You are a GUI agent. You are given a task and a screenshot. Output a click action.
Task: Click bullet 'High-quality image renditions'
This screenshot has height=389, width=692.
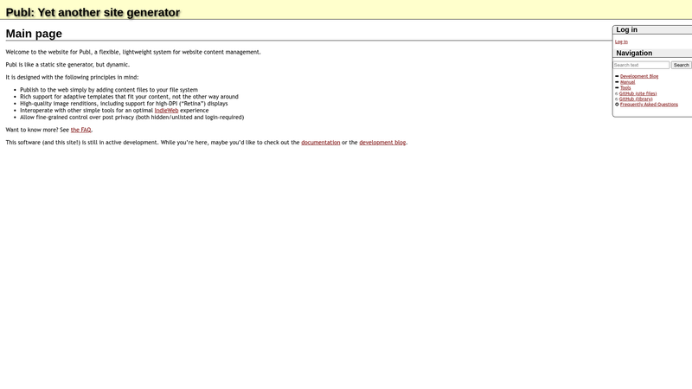coord(124,104)
